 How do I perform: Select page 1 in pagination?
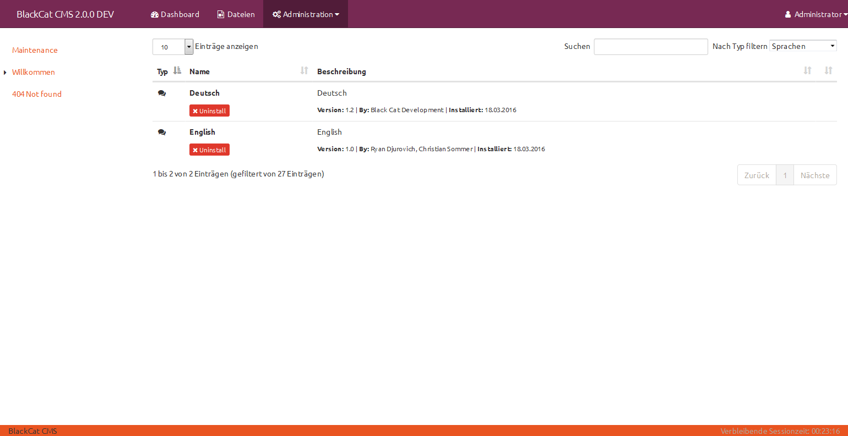[785, 175]
